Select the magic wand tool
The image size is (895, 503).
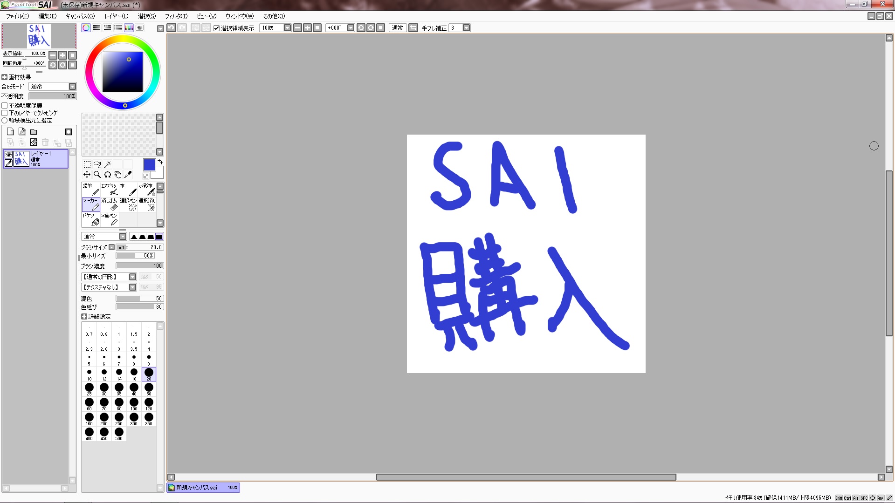[107, 164]
